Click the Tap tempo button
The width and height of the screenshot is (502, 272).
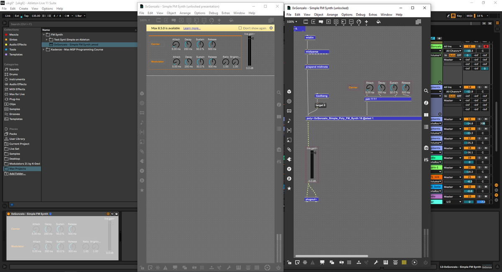(26, 15)
